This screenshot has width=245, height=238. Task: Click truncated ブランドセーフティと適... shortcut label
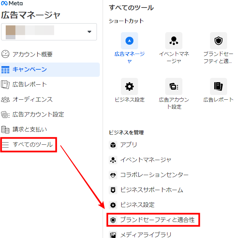tap(218, 57)
